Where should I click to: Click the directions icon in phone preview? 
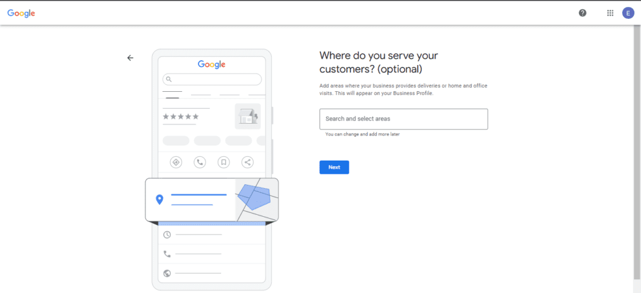[x=176, y=162]
